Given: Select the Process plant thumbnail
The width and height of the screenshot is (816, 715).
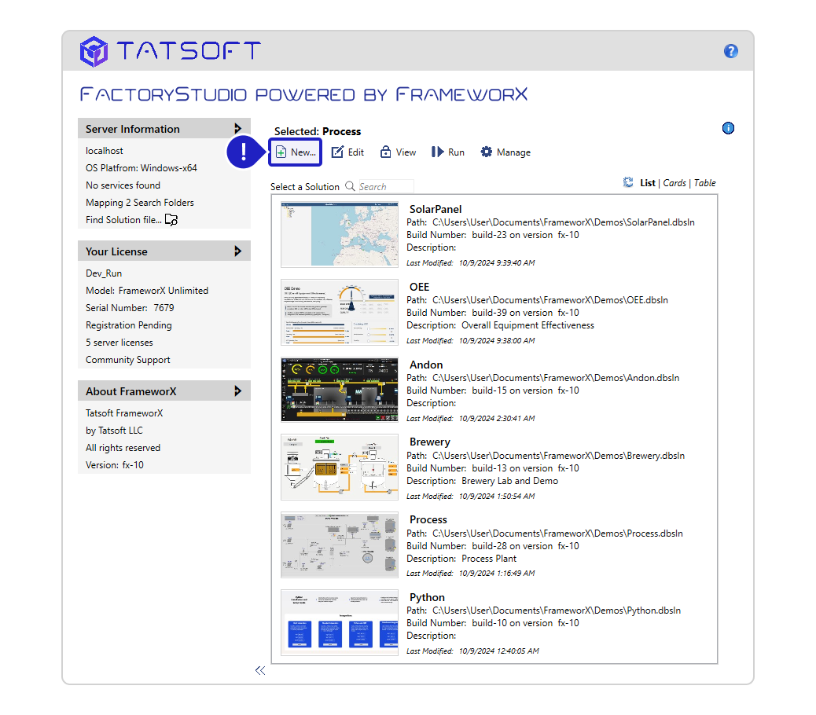Looking at the screenshot, I should point(340,545).
